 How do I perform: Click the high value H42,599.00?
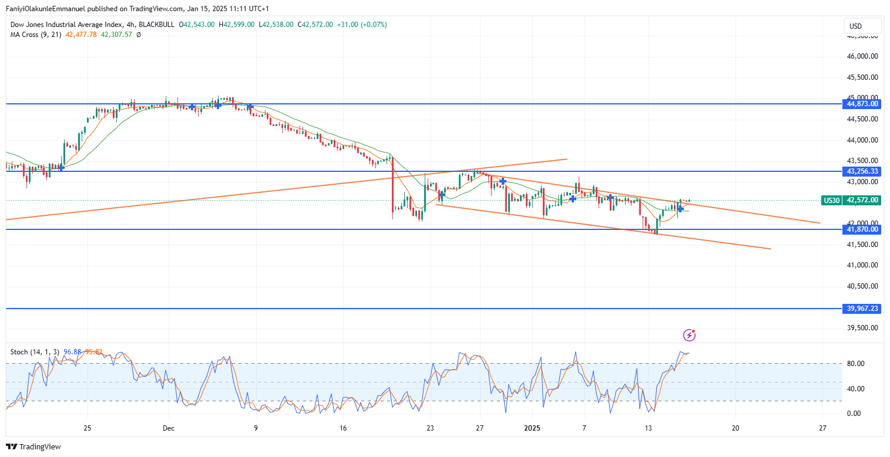tap(237, 25)
